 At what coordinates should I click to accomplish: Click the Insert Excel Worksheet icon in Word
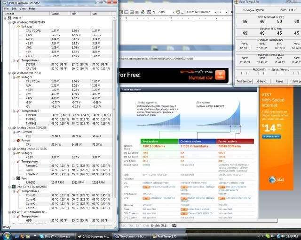click(132, 12)
